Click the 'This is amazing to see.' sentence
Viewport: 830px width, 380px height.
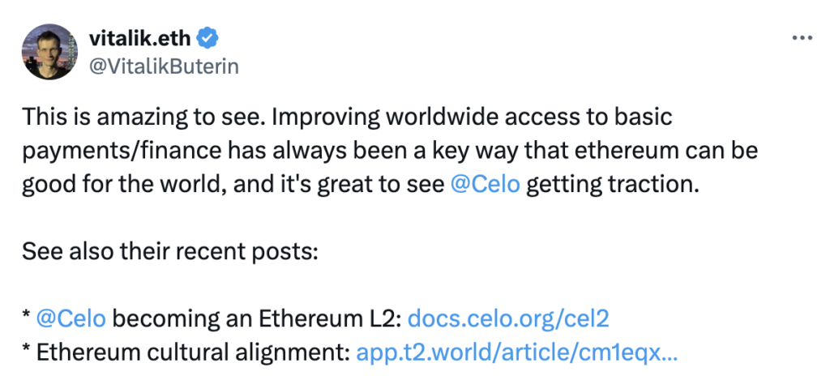click(x=143, y=117)
